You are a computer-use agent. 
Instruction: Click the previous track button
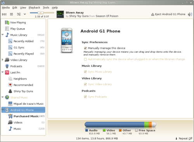[4, 14]
